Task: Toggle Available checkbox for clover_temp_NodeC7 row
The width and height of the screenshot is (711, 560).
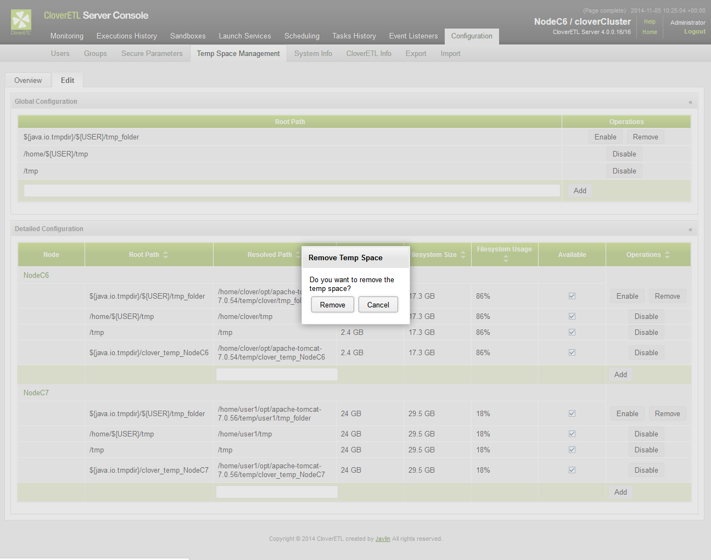Action: point(572,471)
